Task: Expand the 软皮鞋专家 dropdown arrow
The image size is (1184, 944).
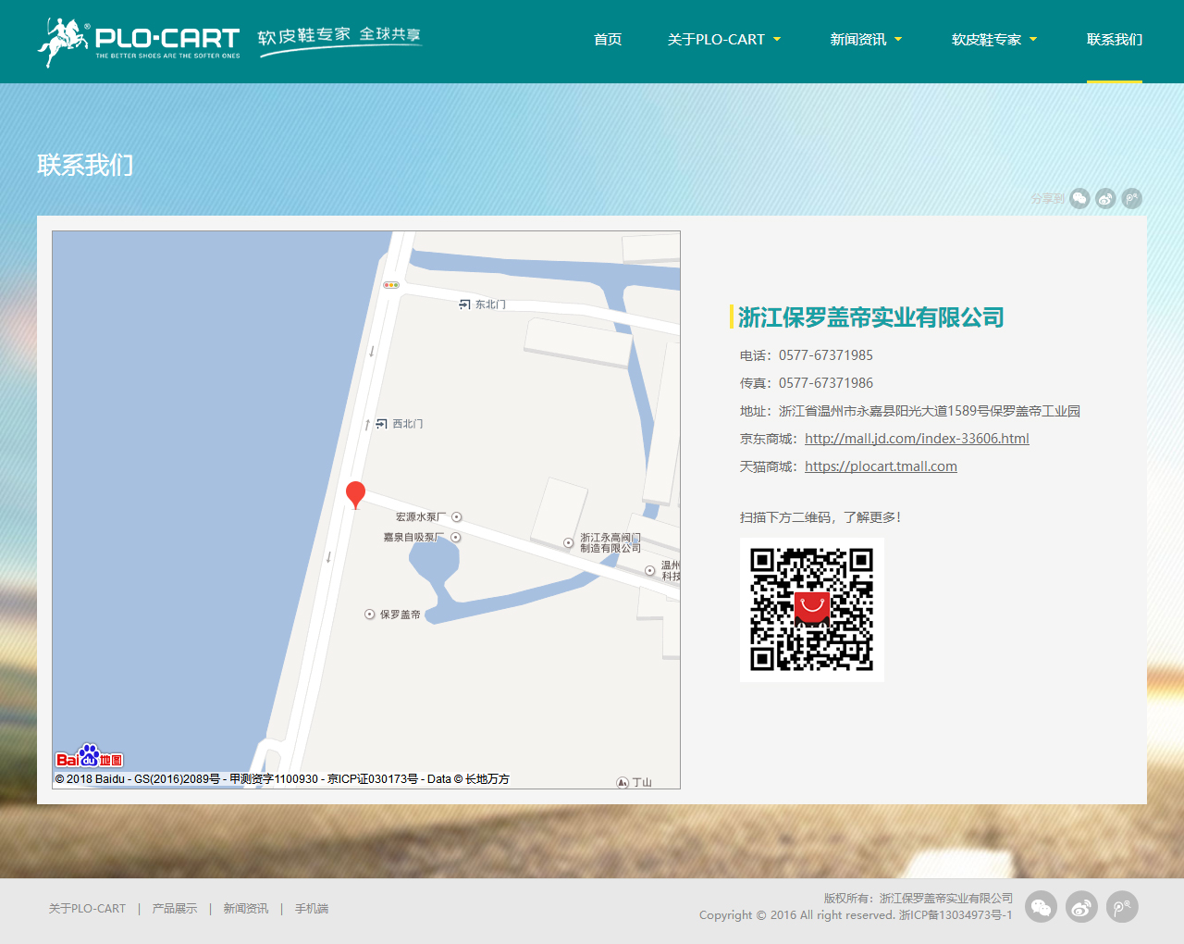Action: click(1033, 39)
